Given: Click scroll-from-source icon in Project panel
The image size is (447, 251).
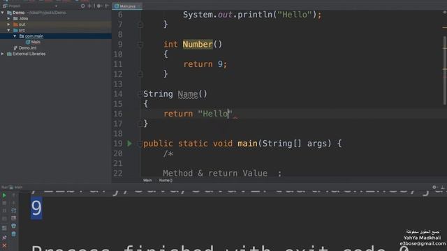Looking at the screenshot, I should point(82,6).
